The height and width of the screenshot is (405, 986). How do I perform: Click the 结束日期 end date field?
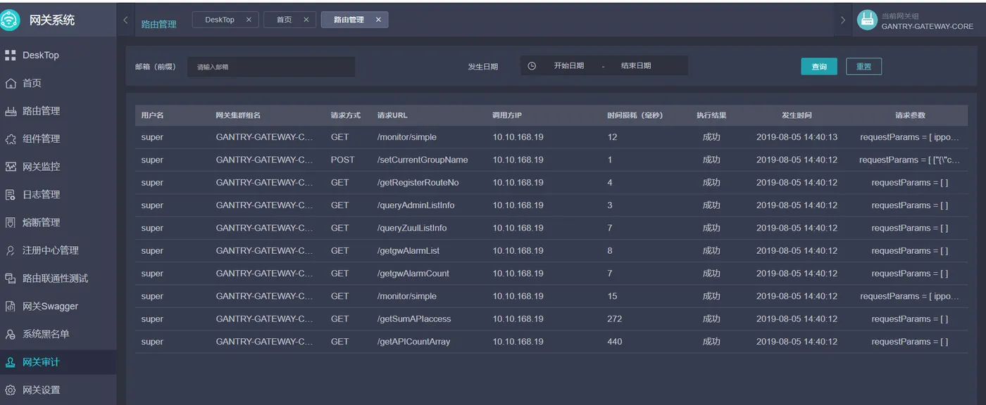(x=636, y=65)
